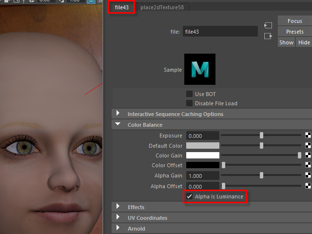Enable the Use BOT checkbox

pyautogui.click(x=190, y=94)
